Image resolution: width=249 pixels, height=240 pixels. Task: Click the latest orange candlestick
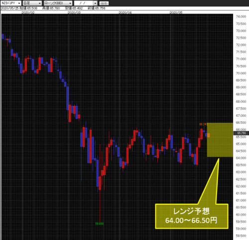(x=209, y=135)
